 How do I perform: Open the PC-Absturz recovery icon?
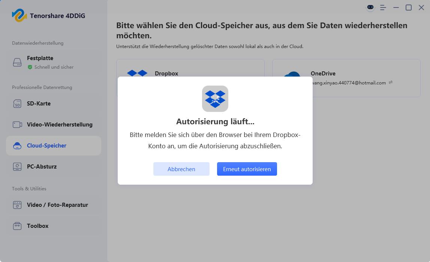click(x=17, y=167)
